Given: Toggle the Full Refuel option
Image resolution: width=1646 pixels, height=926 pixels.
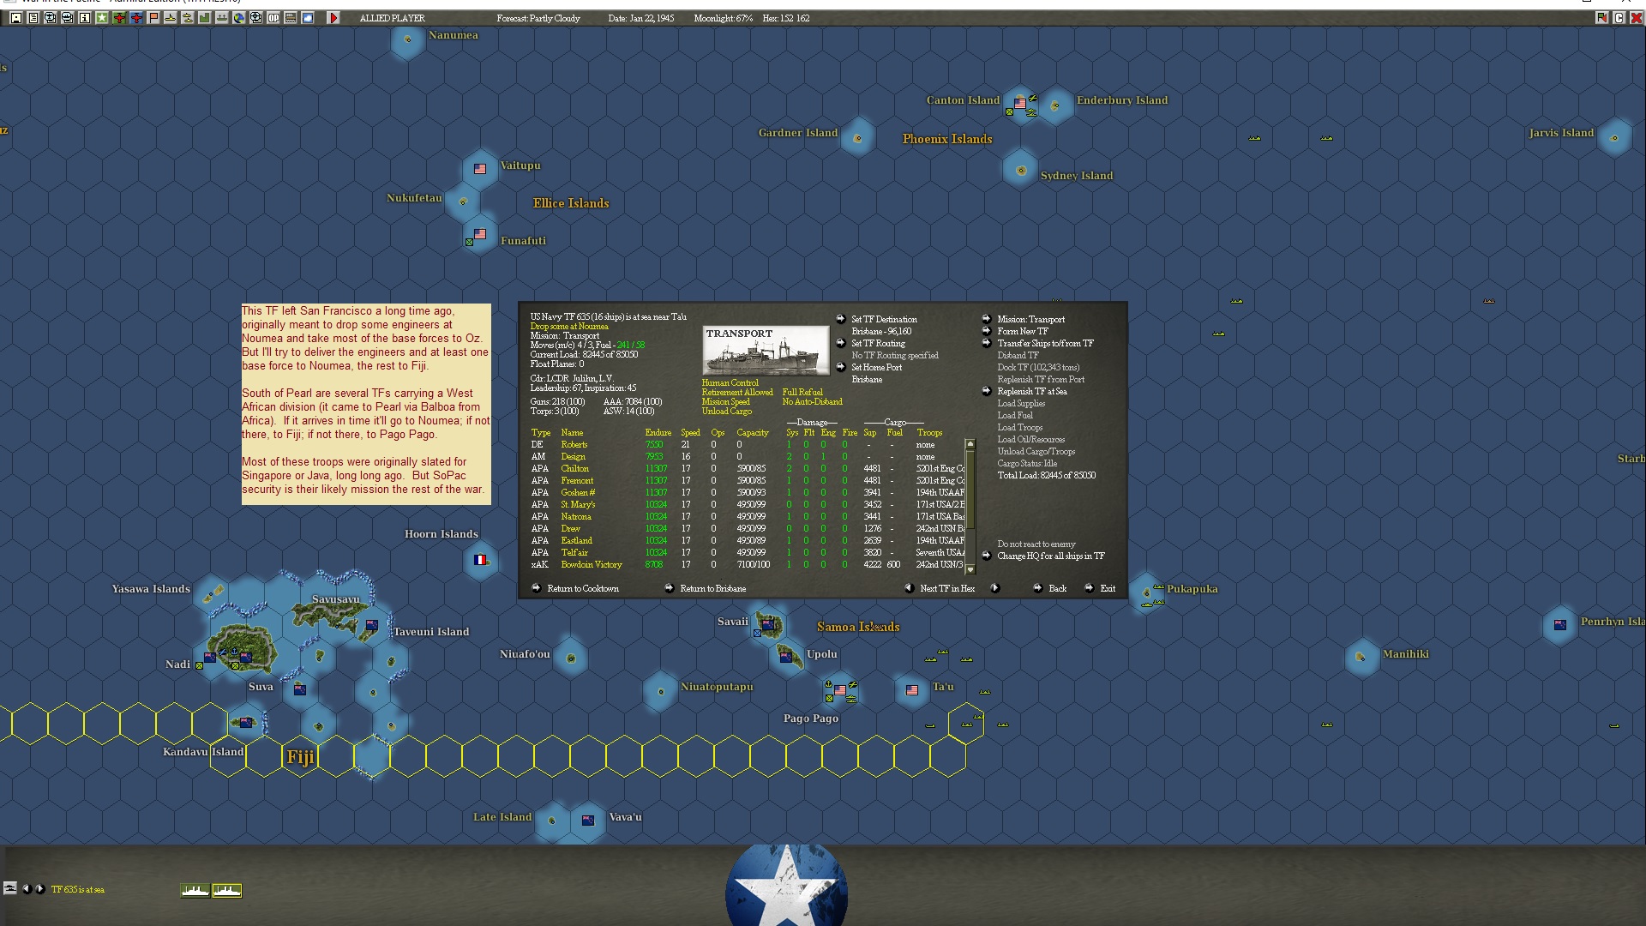Looking at the screenshot, I should tap(802, 393).
